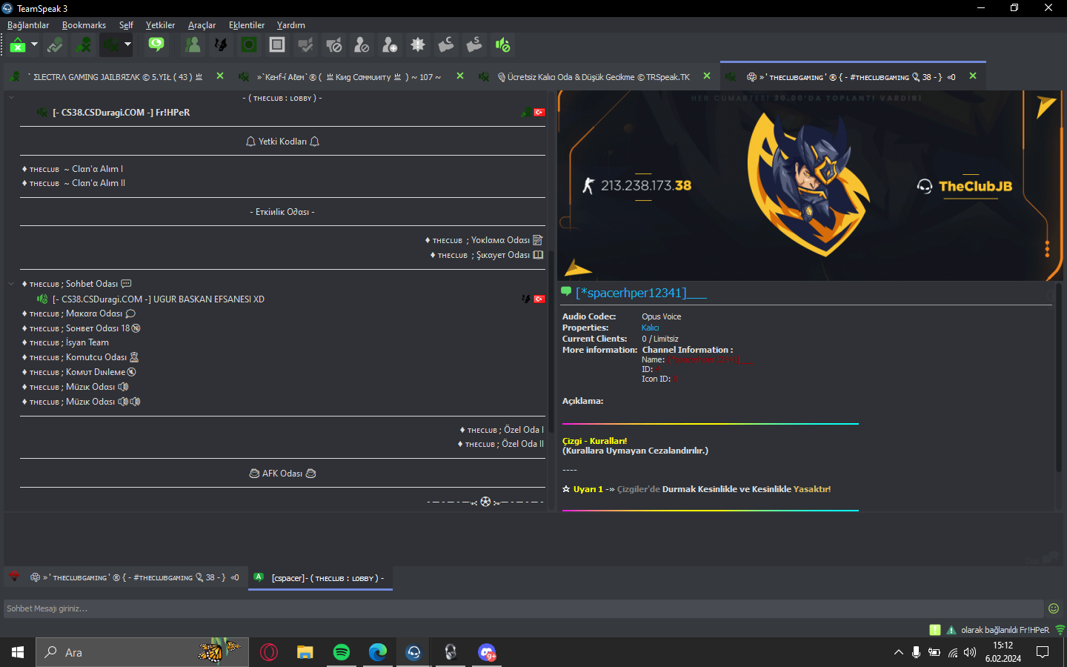Click the hand with C toolbar icon
Screen dimensions: 1067x667
[446, 45]
